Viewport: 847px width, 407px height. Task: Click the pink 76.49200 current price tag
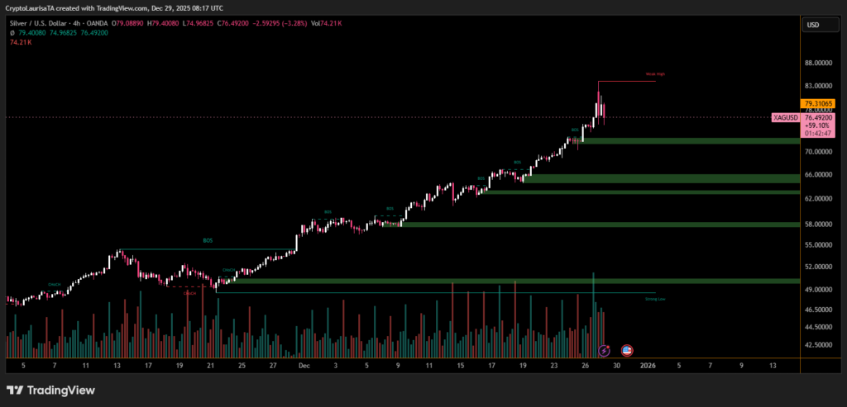[818, 118]
